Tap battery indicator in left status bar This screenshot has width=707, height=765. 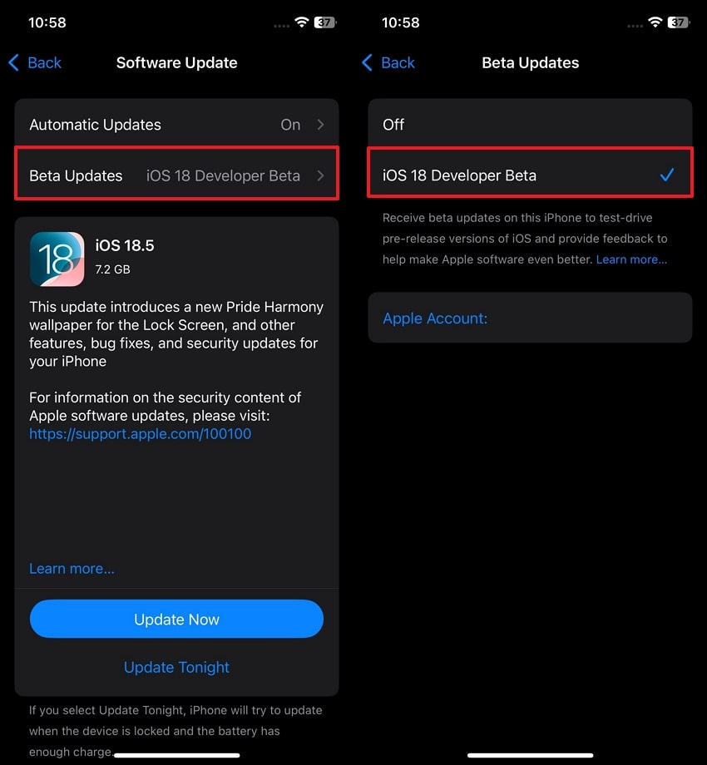click(x=325, y=22)
